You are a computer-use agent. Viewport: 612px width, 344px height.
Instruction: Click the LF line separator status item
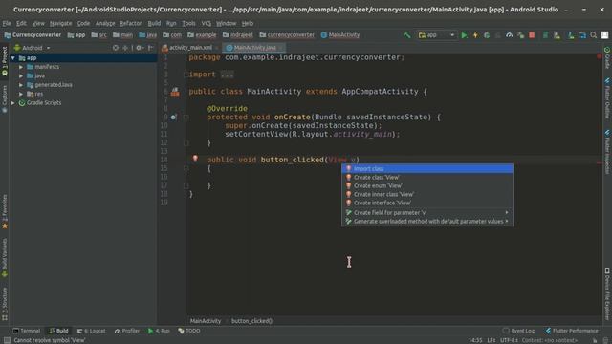pyautogui.click(x=491, y=340)
